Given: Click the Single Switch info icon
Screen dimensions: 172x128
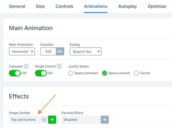Looking at the screenshot, I should tap(59, 66).
